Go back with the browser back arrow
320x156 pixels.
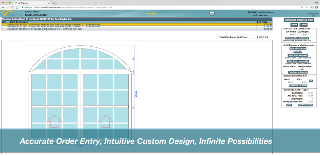(3, 7)
